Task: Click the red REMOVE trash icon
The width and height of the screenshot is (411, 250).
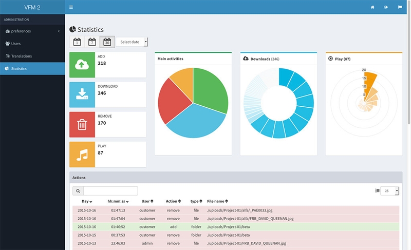Action: [x=82, y=124]
